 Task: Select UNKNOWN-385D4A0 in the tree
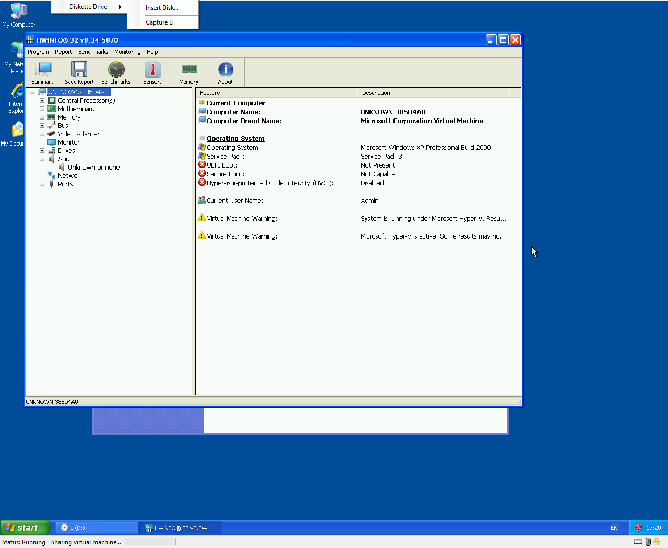click(78, 92)
